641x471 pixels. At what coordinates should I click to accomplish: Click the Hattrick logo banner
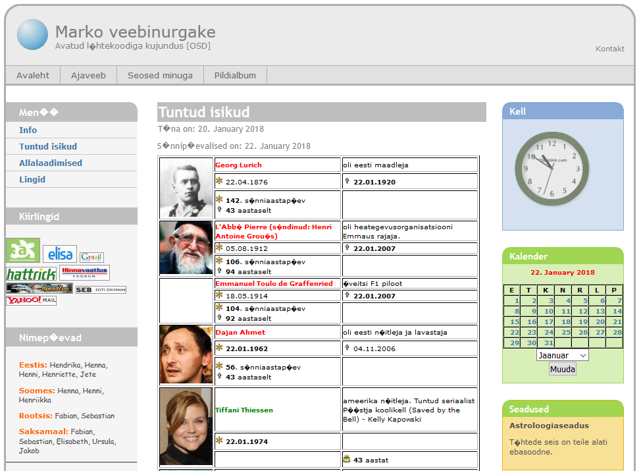pyautogui.click(x=31, y=273)
